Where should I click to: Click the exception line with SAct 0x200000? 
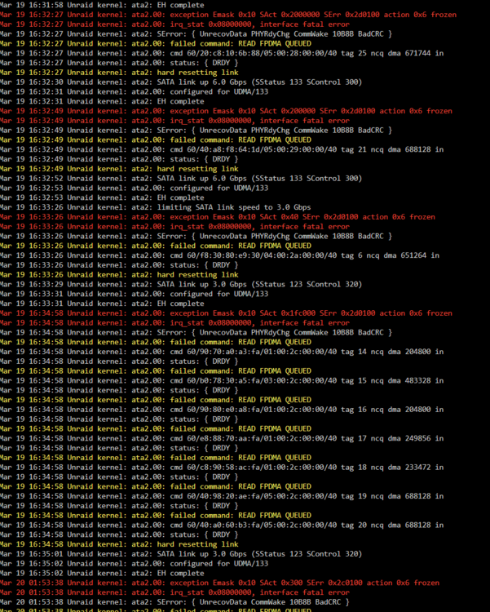[x=227, y=111]
